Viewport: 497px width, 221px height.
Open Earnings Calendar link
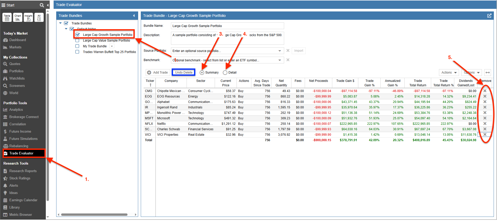pyautogui.click(x=23, y=200)
